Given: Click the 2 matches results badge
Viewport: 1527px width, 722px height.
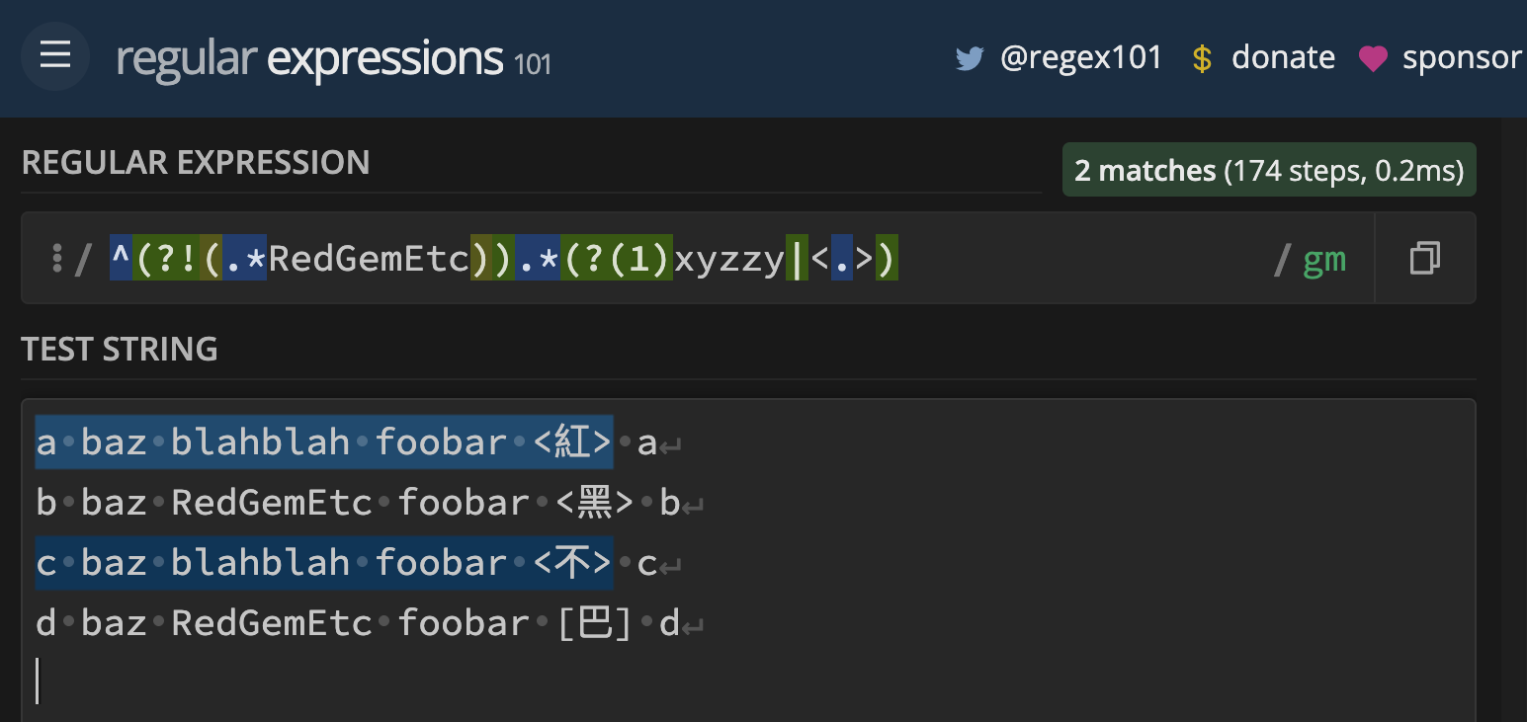Looking at the screenshot, I should tap(1268, 169).
